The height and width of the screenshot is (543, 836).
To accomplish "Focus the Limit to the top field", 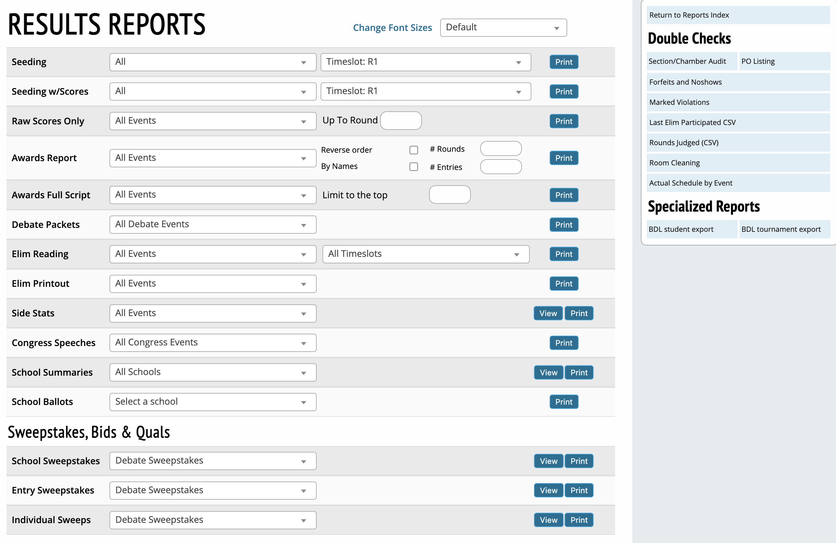I will [x=449, y=195].
